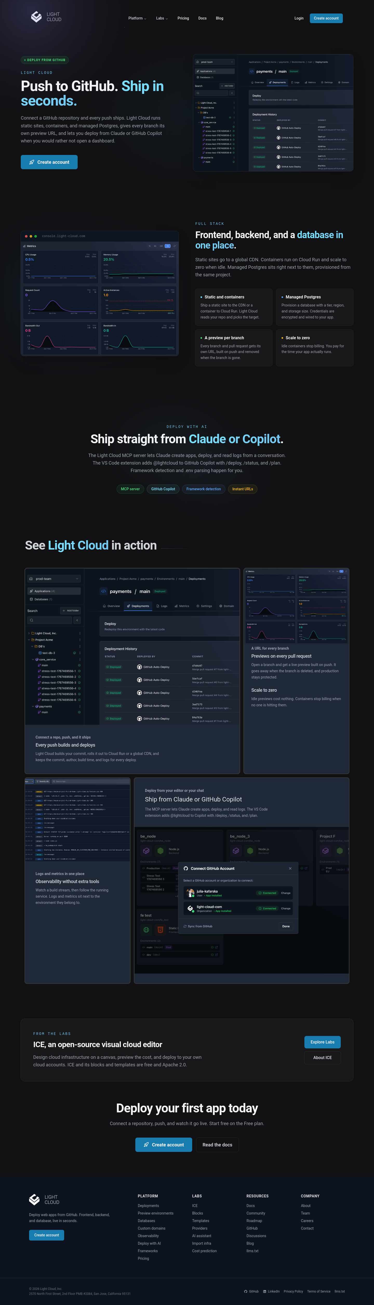Collapse the core_service node in the tree
The height and width of the screenshot is (1305, 374).
(x=33, y=660)
